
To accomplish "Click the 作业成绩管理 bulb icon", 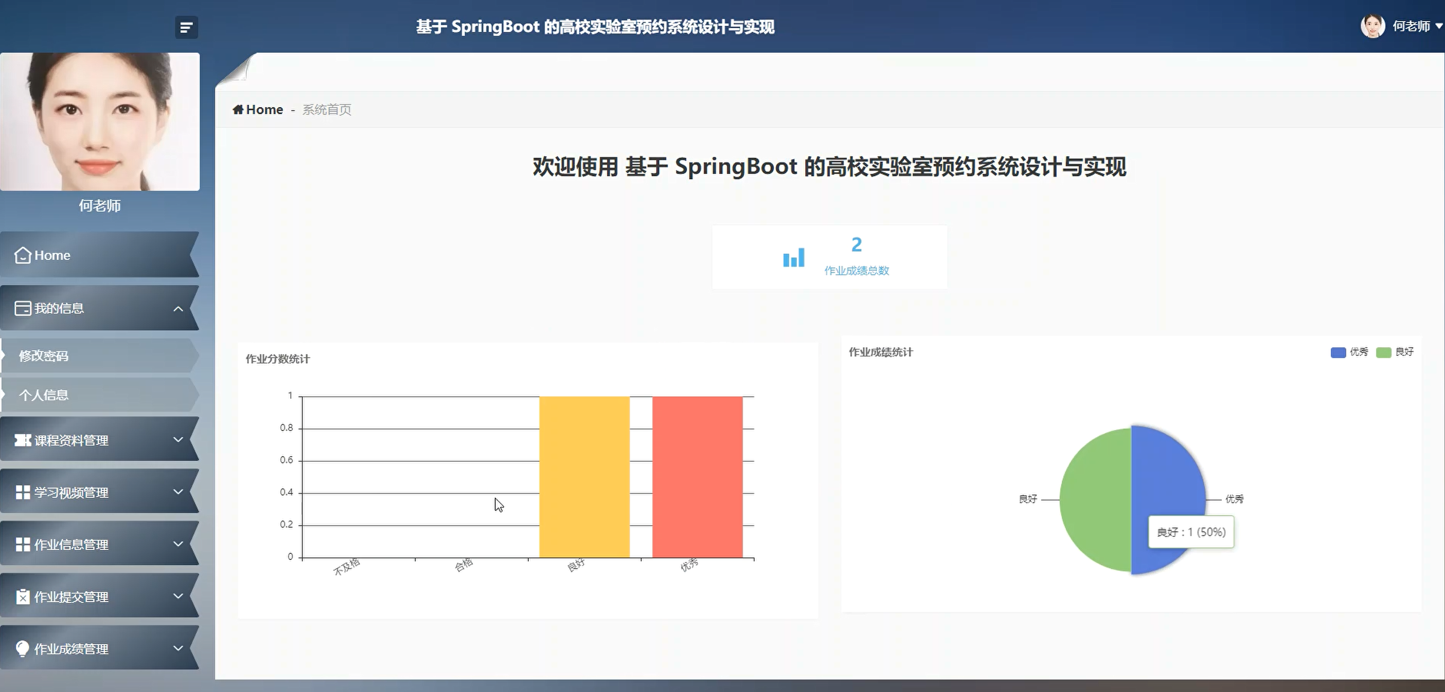I will [x=23, y=649].
